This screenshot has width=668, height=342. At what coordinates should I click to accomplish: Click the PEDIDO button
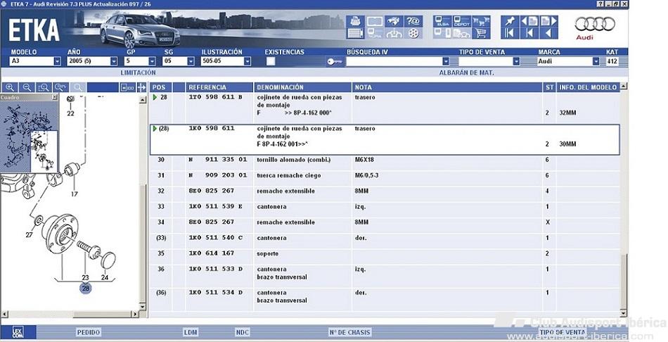88,332
